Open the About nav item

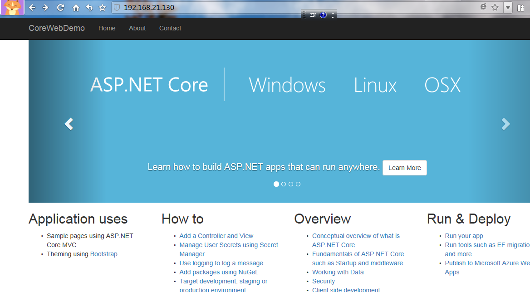(137, 29)
